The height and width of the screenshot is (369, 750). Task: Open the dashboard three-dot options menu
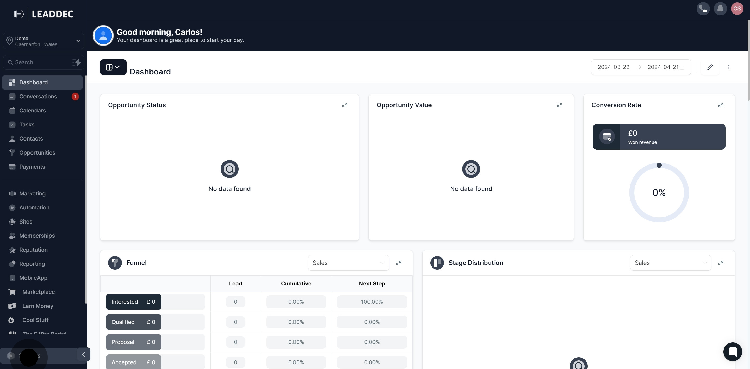(x=729, y=67)
